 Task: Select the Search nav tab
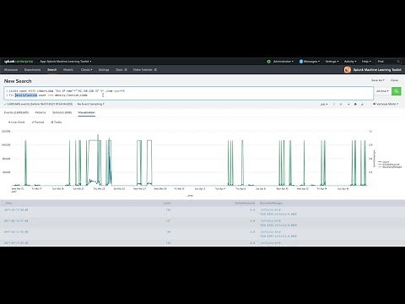(51, 70)
